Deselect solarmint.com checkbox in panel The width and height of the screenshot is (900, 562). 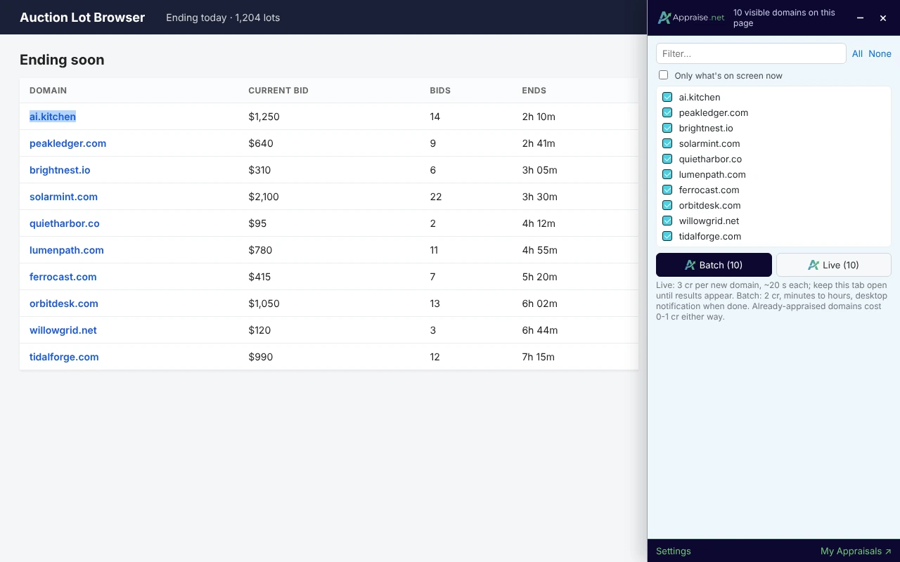pyautogui.click(x=667, y=143)
